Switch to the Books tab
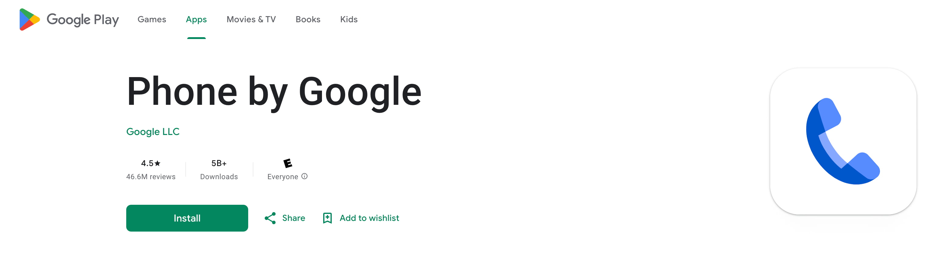This screenshot has height=259, width=933. click(x=308, y=20)
